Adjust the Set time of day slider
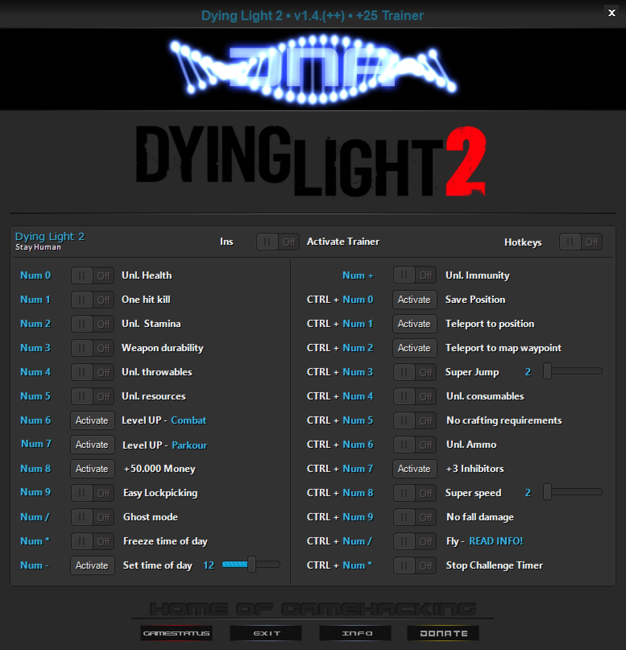This screenshot has height=650, width=626. pyautogui.click(x=251, y=565)
